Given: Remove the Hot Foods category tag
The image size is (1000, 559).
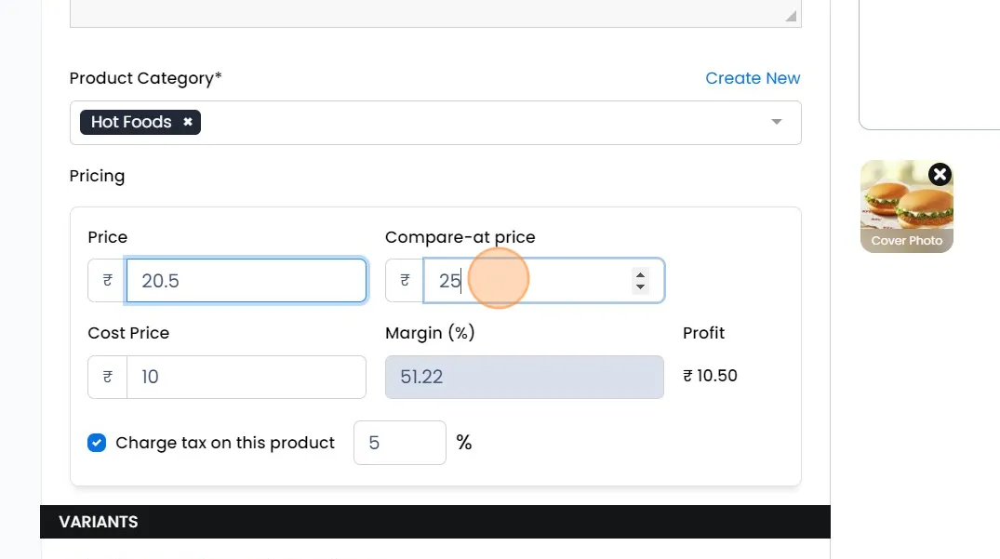Looking at the screenshot, I should click(188, 122).
